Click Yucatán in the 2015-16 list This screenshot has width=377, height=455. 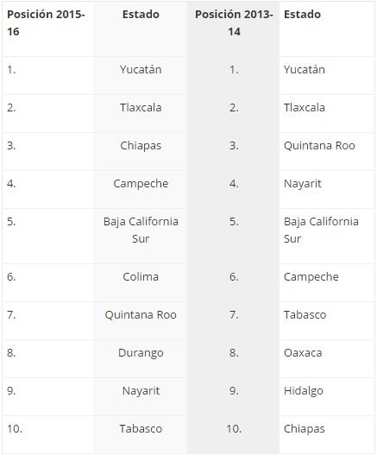pyautogui.click(x=141, y=70)
